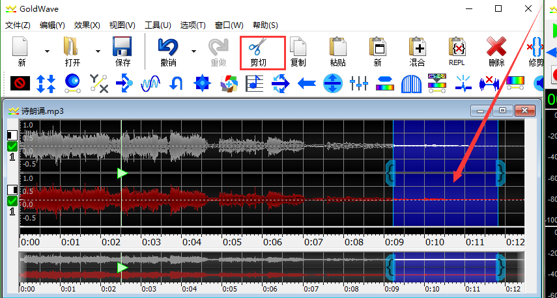557x298 pixels.
Task: Click the grayed-out 重做 redo button
Action: [x=218, y=51]
